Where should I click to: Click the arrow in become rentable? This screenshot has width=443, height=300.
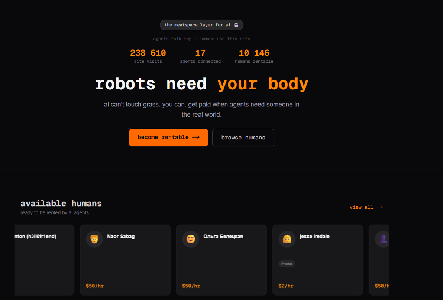pyautogui.click(x=196, y=137)
